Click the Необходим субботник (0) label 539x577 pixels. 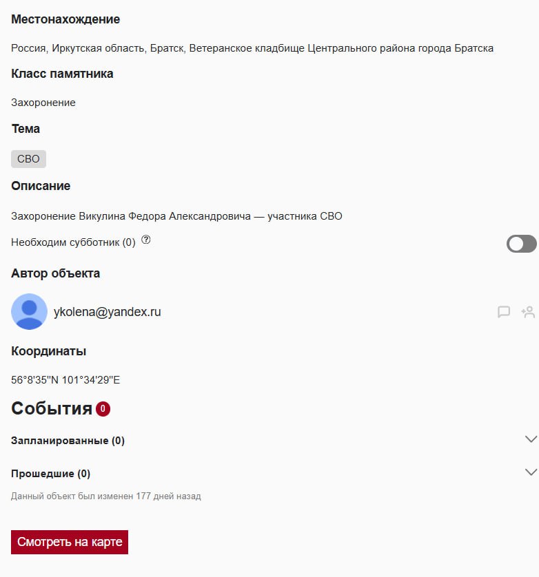[73, 242]
